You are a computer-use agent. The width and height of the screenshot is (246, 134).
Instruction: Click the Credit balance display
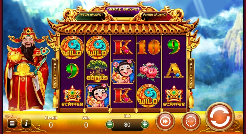point(51,122)
